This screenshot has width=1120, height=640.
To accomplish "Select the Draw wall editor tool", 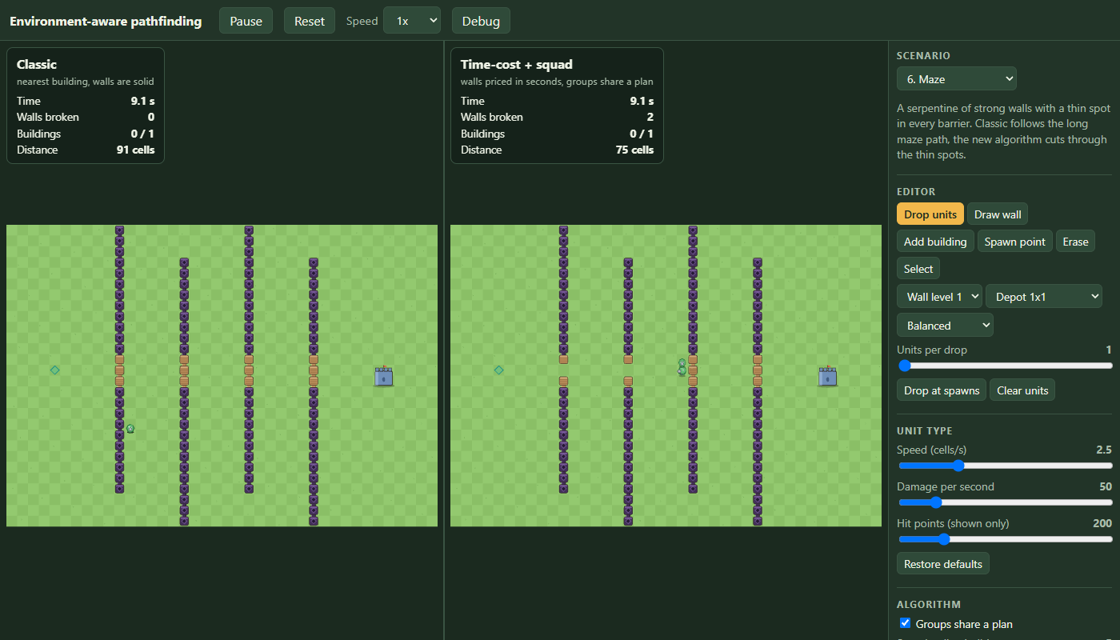I will coord(998,214).
